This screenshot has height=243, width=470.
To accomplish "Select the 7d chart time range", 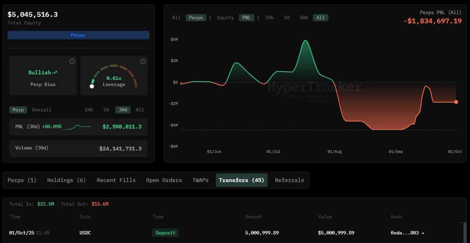I will 287,18.
